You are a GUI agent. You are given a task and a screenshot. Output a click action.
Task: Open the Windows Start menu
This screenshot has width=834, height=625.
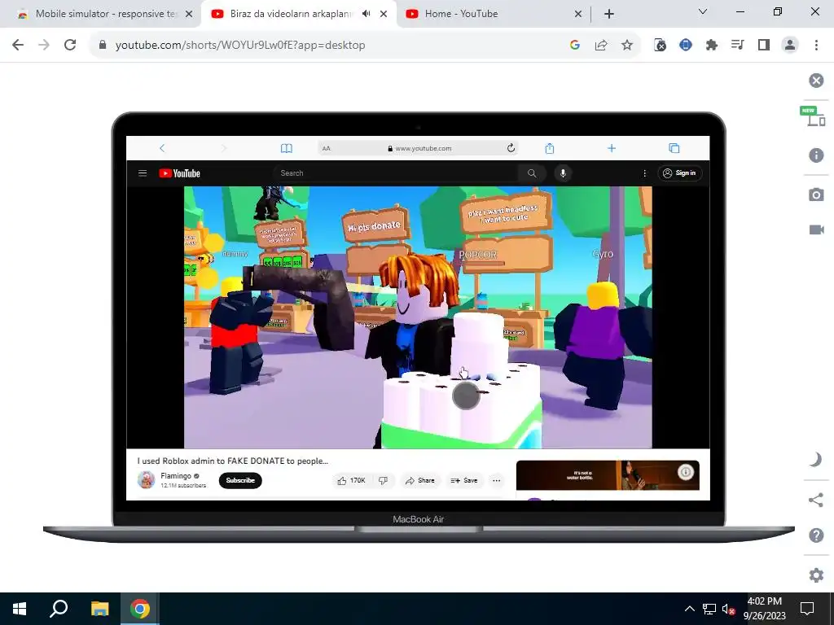click(x=20, y=609)
